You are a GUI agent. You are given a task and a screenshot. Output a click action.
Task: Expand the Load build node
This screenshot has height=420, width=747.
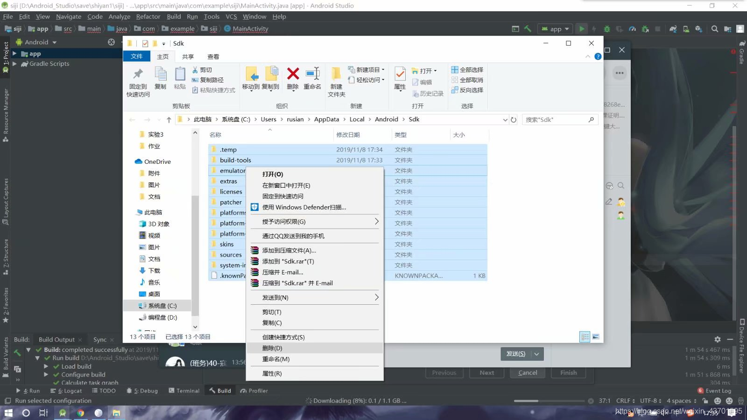[46, 366]
